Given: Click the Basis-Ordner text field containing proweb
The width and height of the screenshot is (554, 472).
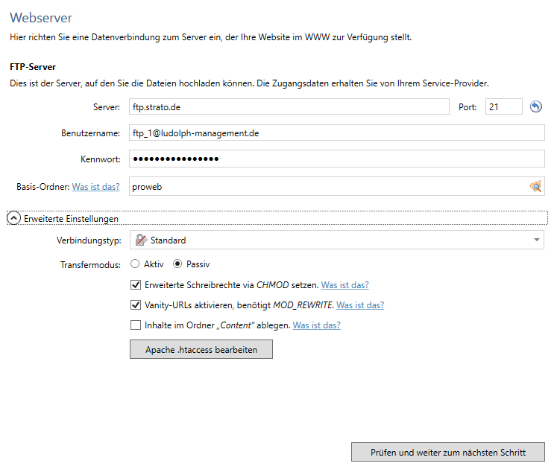Looking at the screenshot, I should point(327,187).
